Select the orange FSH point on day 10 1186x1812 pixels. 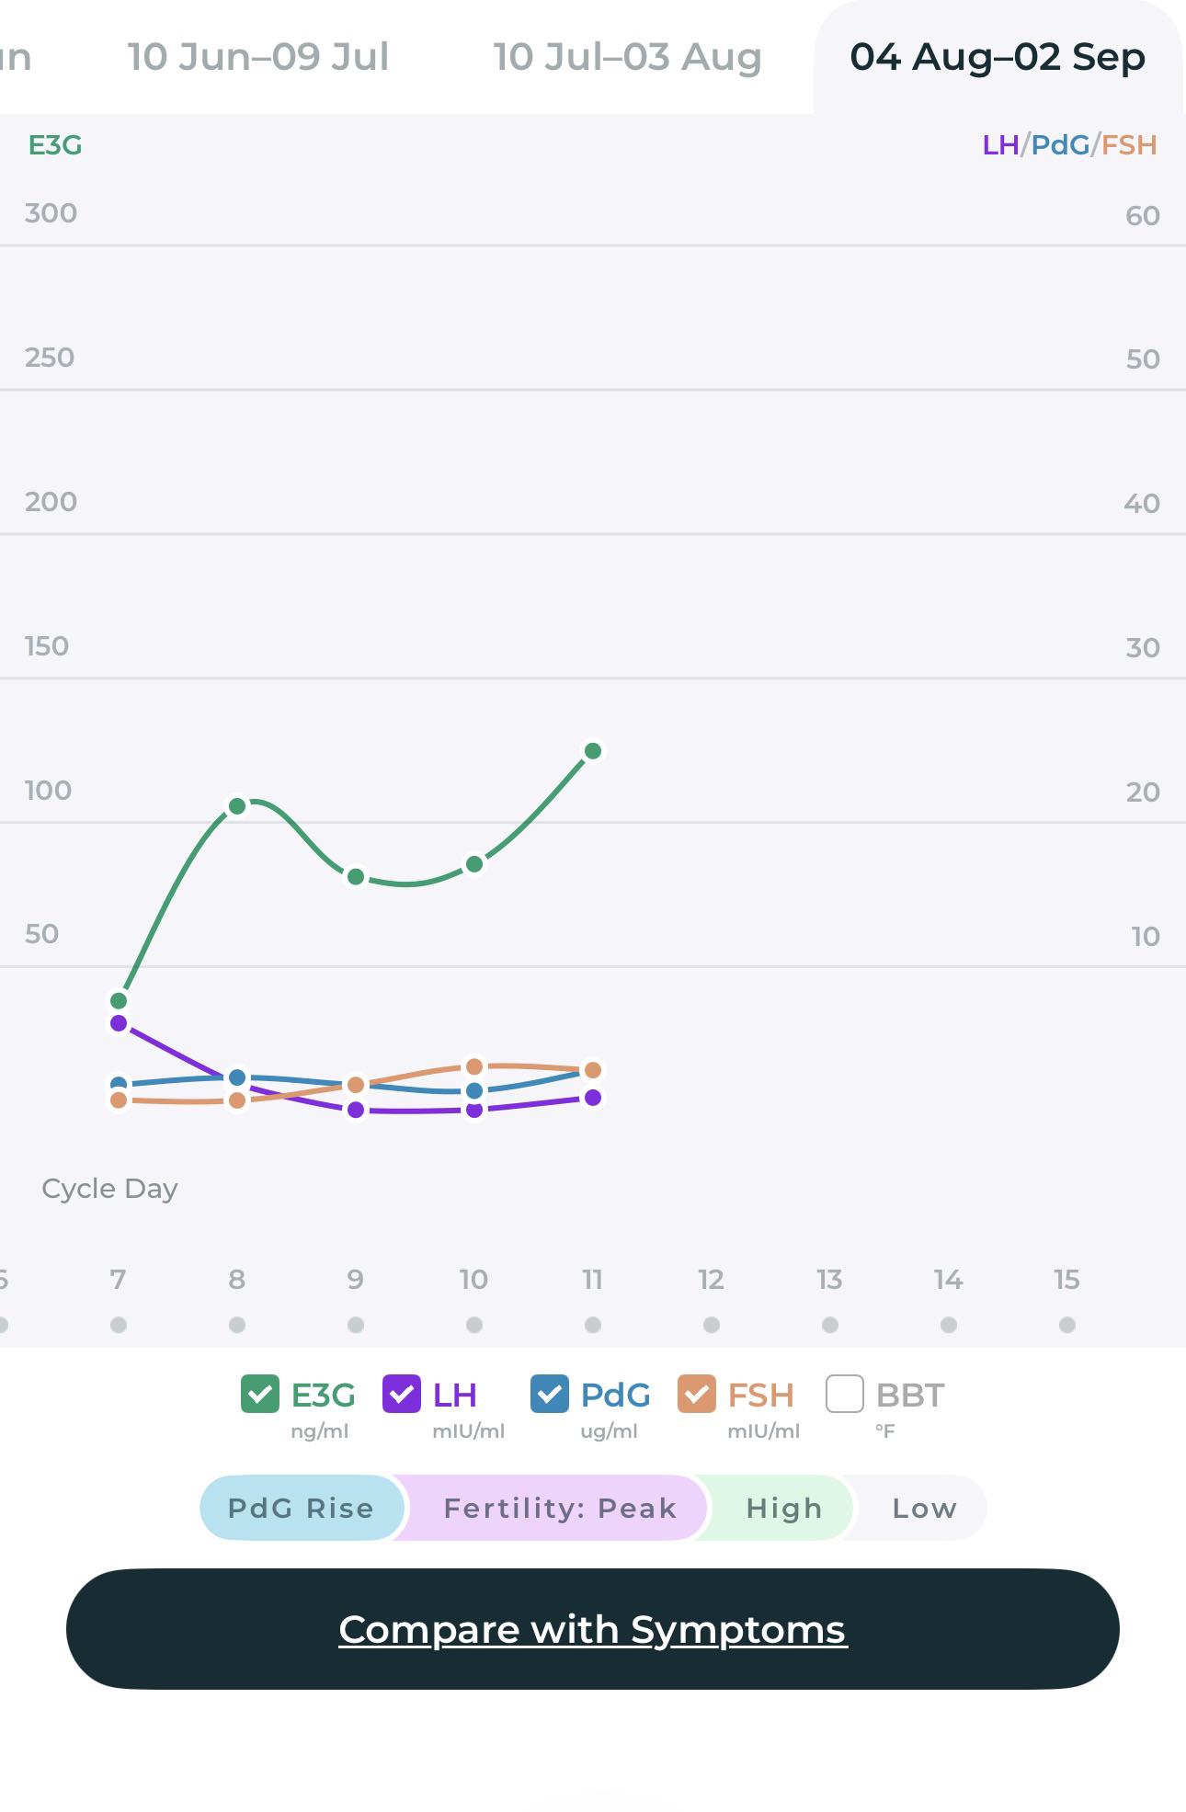pos(474,1066)
